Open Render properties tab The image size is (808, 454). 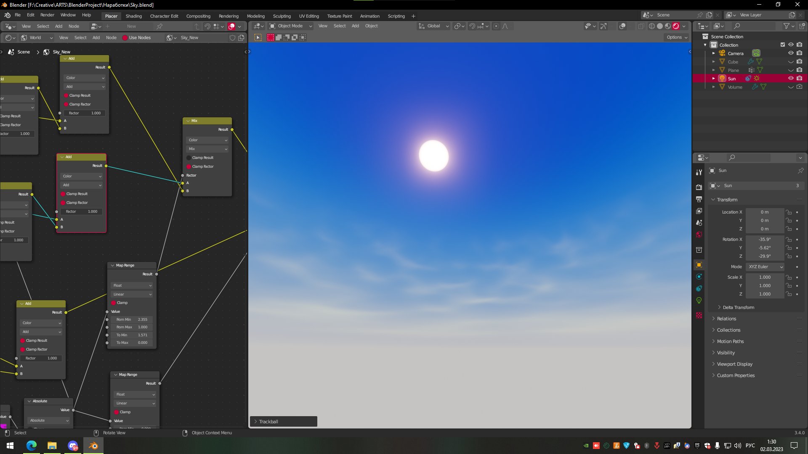click(x=699, y=187)
